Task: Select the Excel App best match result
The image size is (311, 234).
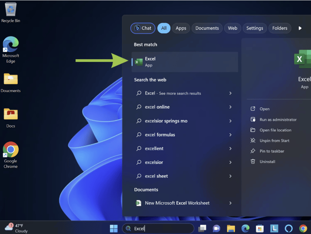Action: pyautogui.click(x=185, y=62)
